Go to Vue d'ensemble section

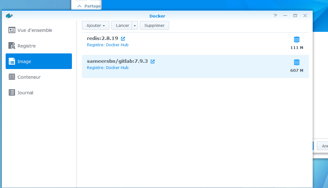pyautogui.click(x=39, y=30)
